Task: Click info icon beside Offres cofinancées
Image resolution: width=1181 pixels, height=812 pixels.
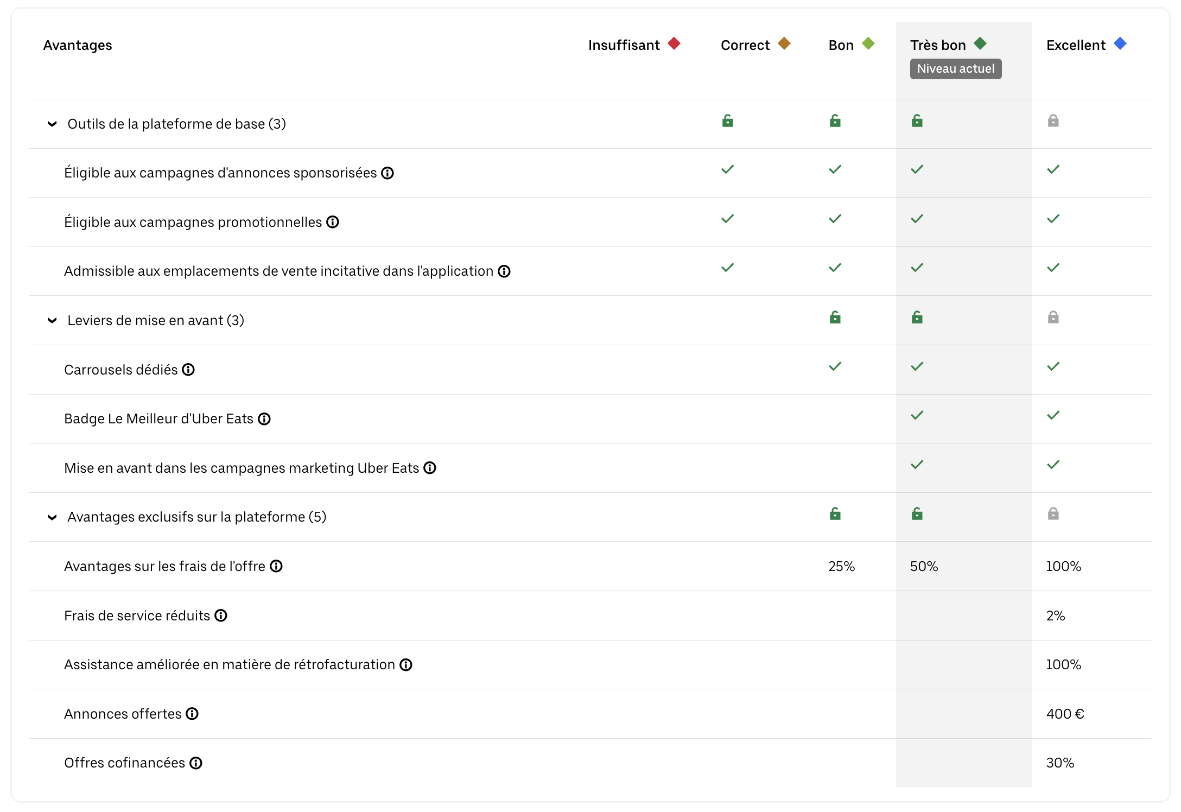Action: tap(196, 763)
